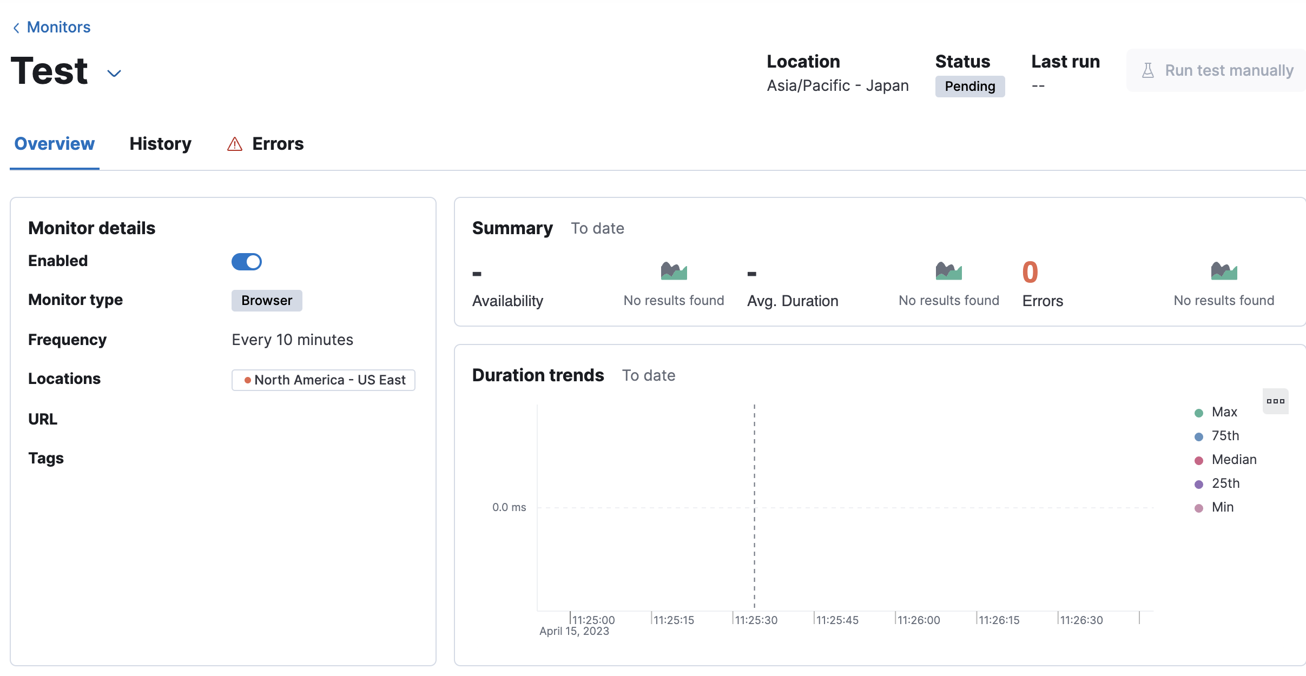
Task: Open the Duration trends options menu
Action: click(1275, 401)
